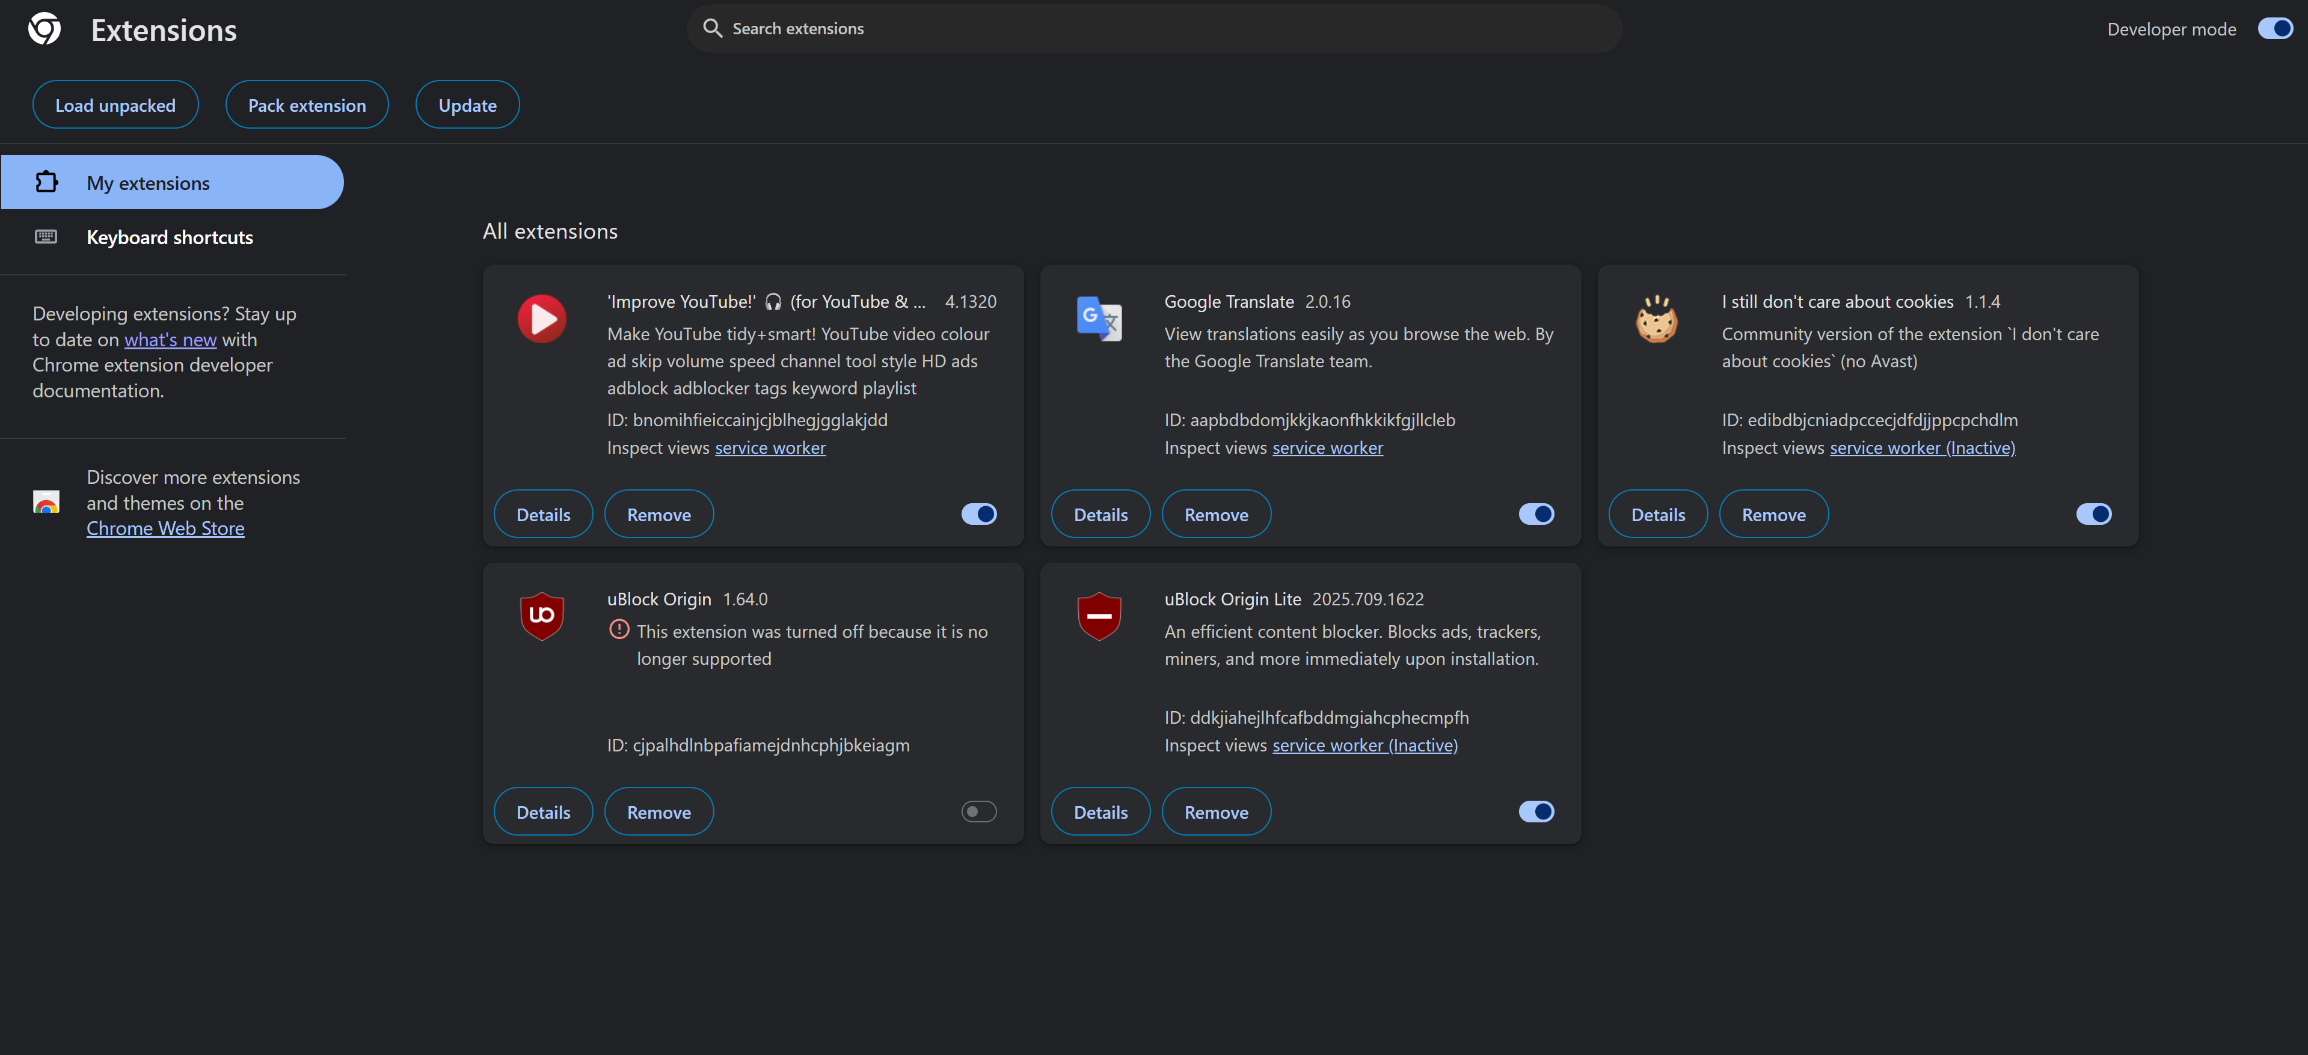The width and height of the screenshot is (2308, 1055).
Task: Enable the uBlock Origin extension toggle
Action: pyautogui.click(x=978, y=812)
